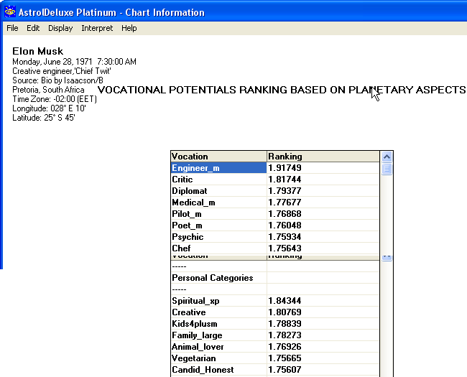Select the Candid_Honest category row
The width and height of the screenshot is (467, 377).
click(275, 370)
